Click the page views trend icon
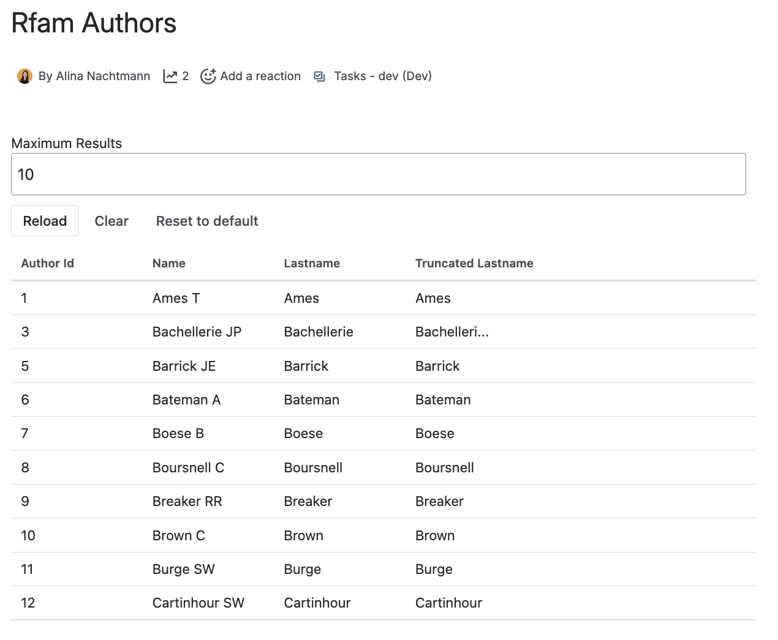 [170, 76]
